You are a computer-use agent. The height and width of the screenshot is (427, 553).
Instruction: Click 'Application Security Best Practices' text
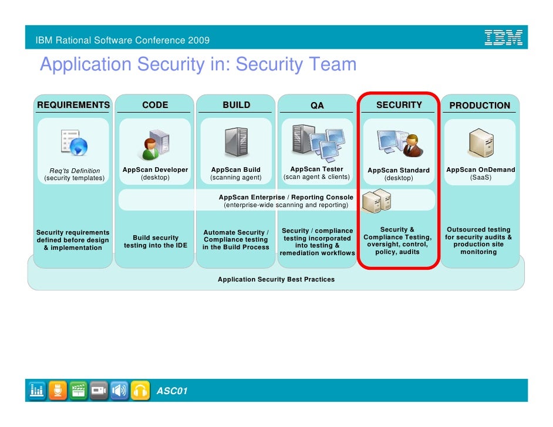coord(276,279)
